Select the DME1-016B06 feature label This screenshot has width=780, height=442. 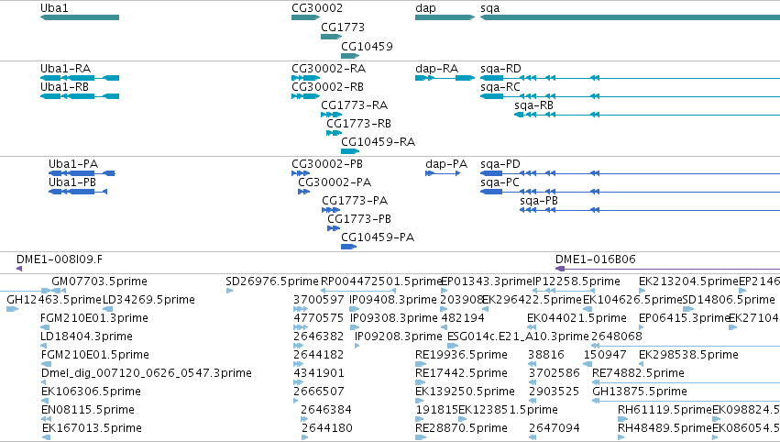(x=595, y=260)
